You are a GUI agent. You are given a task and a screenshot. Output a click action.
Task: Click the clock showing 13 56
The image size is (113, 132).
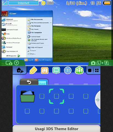(96, 3)
